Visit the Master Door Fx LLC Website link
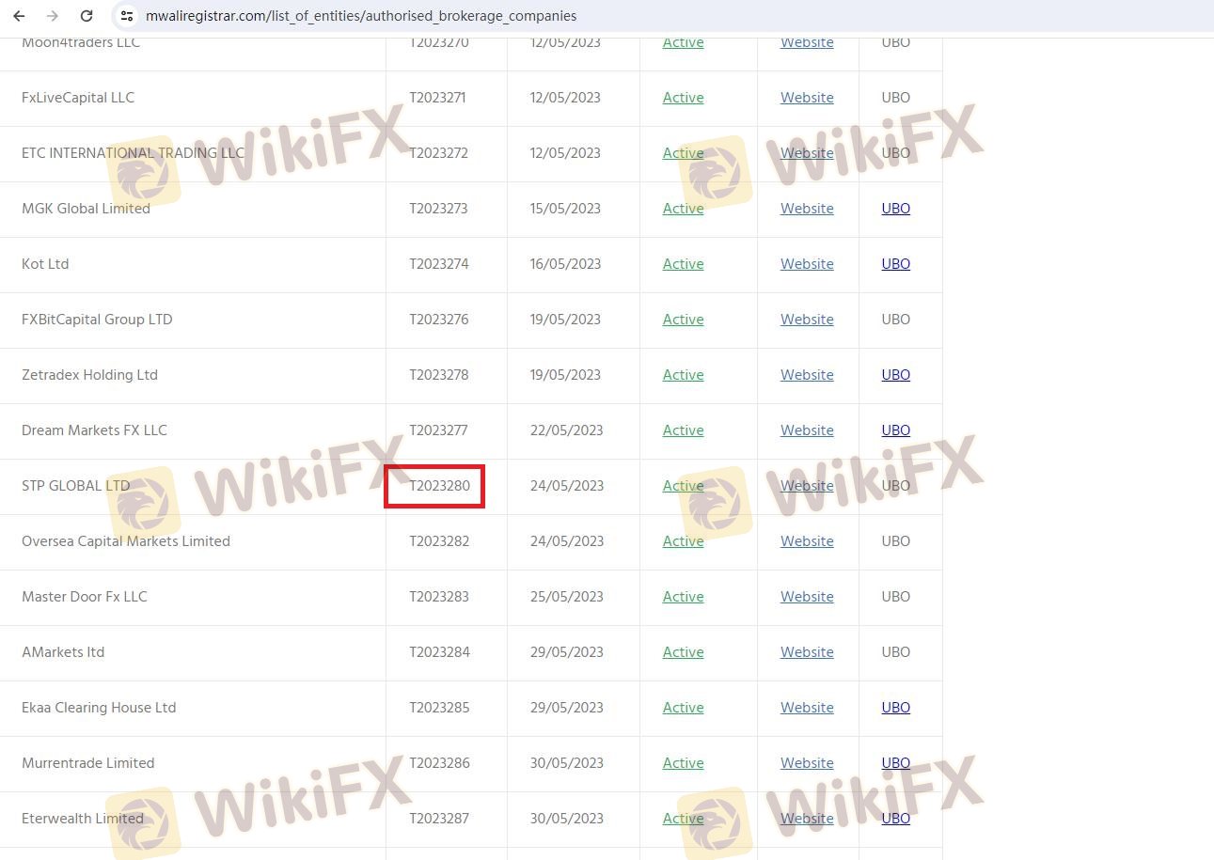 [x=807, y=597]
